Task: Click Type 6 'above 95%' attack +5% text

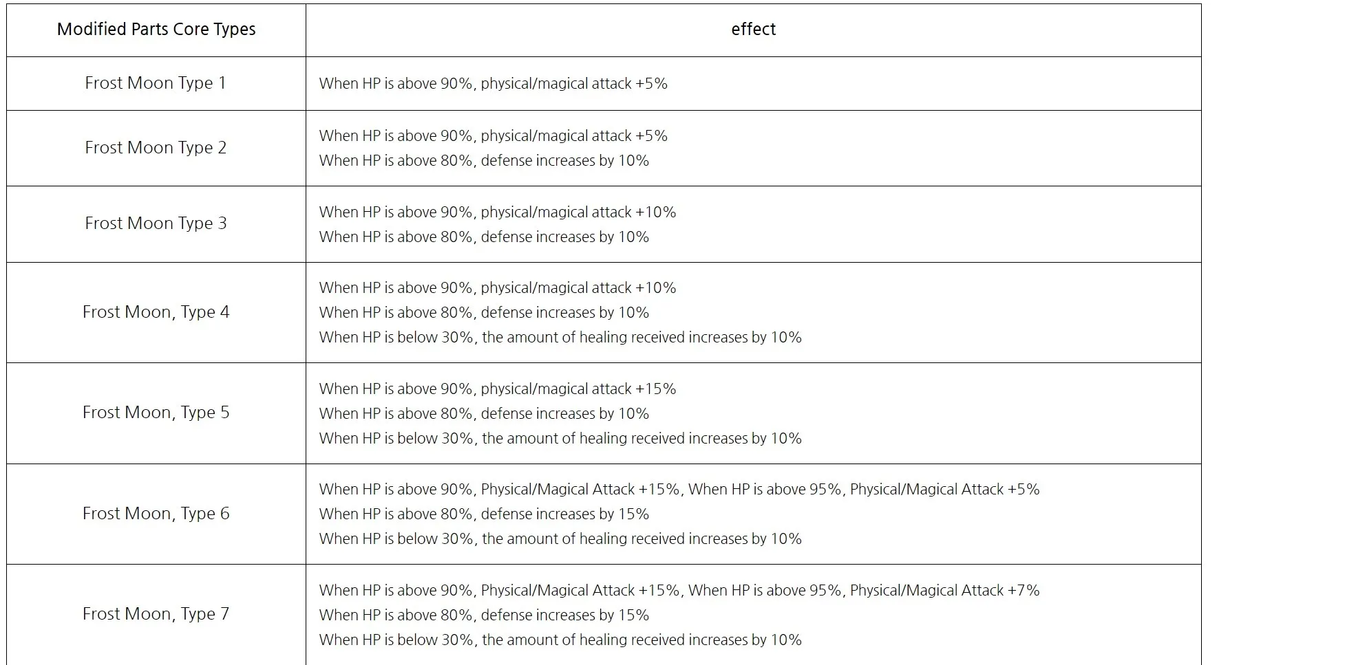Action: pos(864,490)
